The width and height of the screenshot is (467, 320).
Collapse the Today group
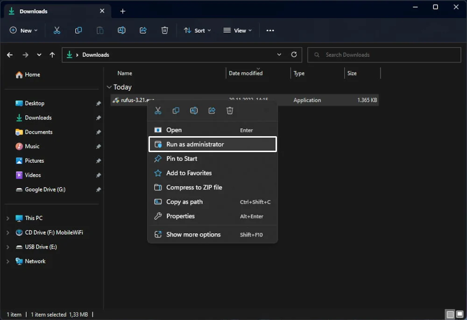coord(109,87)
